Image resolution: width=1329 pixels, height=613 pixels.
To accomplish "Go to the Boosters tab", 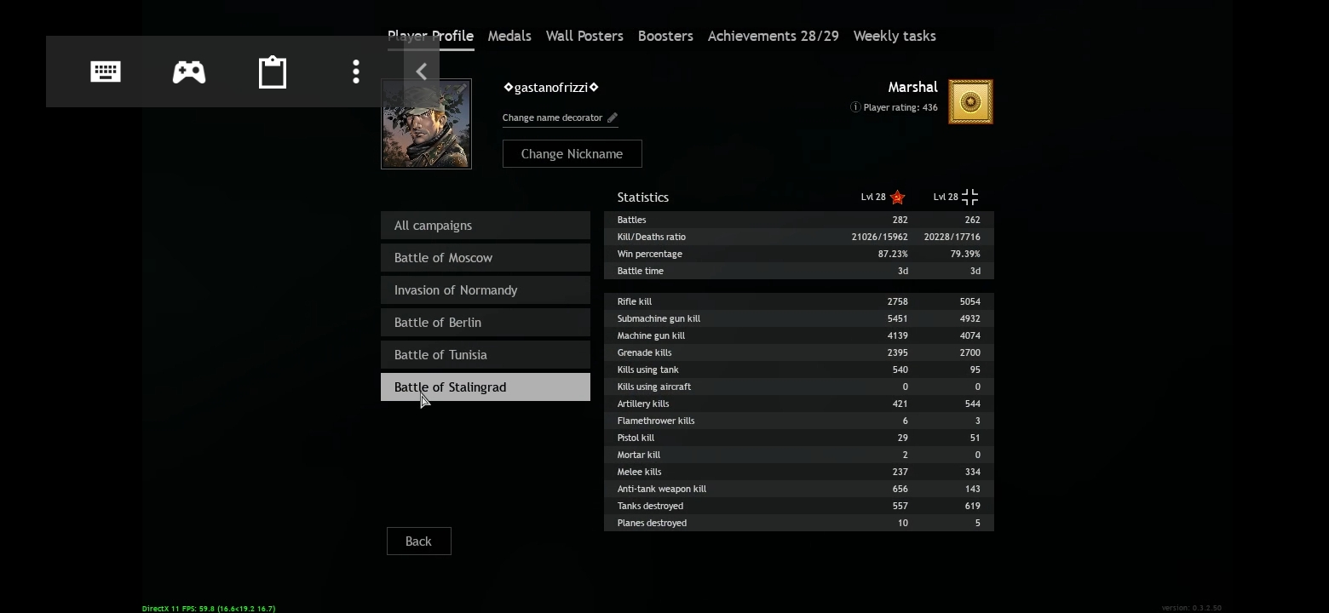I will click(665, 36).
